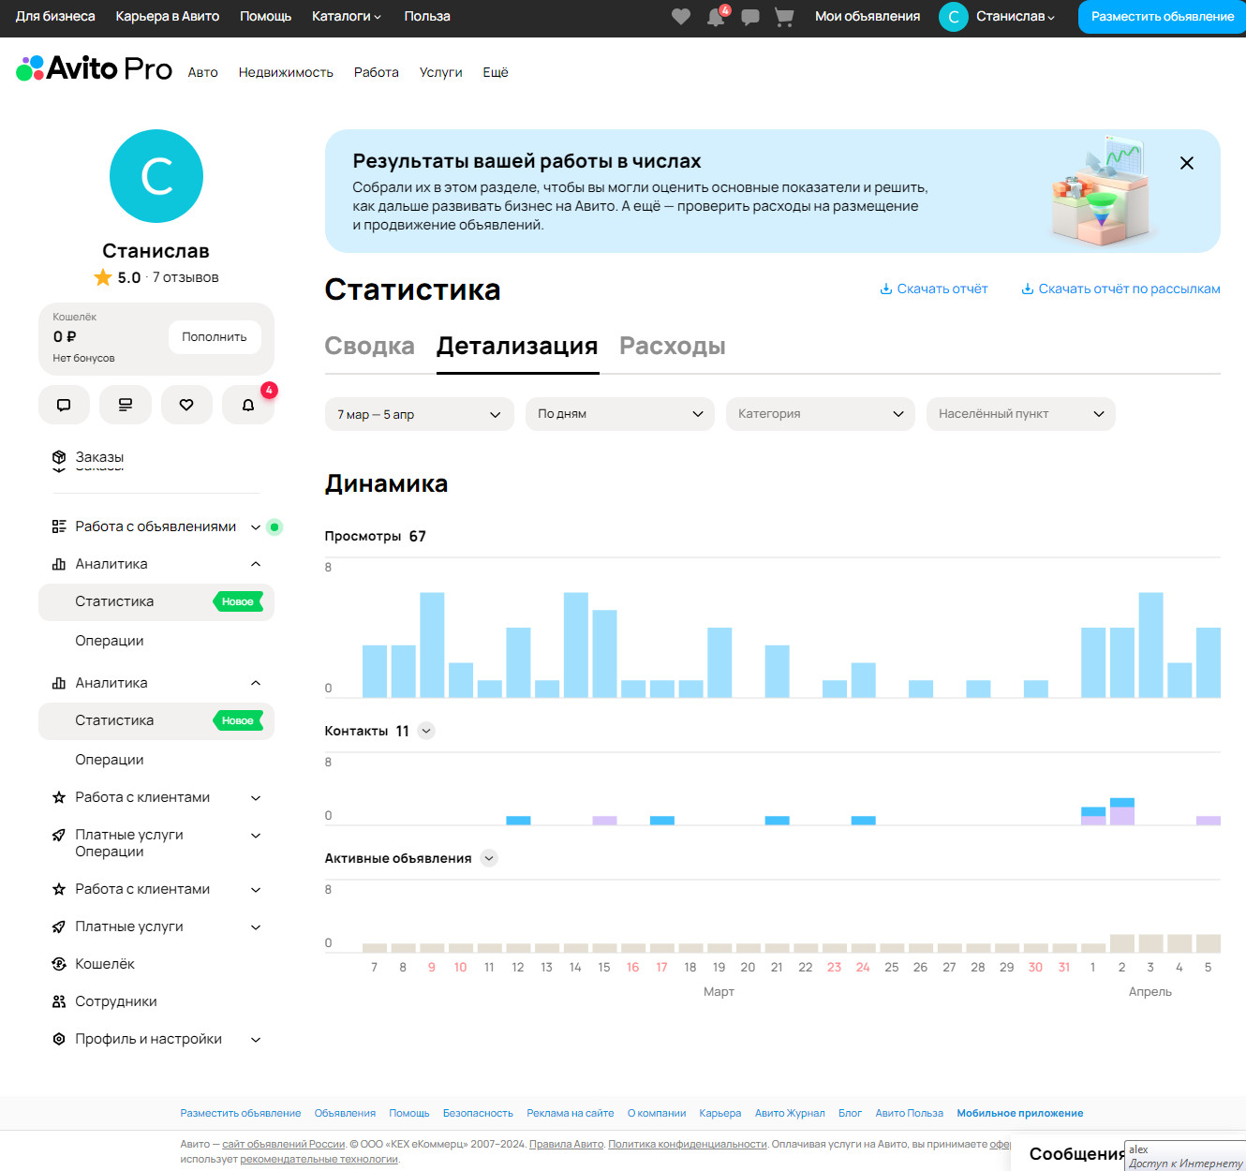Expand the Контакты breakdown chevron

click(x=426, y=731)
